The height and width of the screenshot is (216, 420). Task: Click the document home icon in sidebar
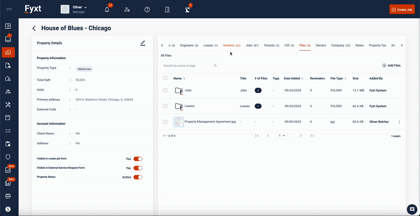8,65
